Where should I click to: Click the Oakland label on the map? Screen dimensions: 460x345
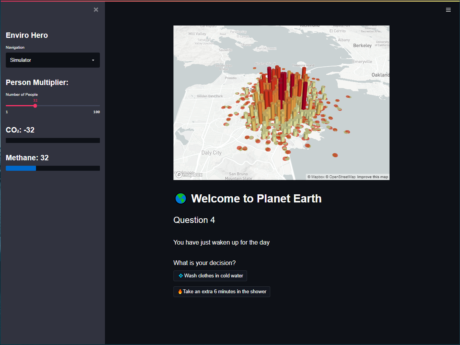(380, 75)
